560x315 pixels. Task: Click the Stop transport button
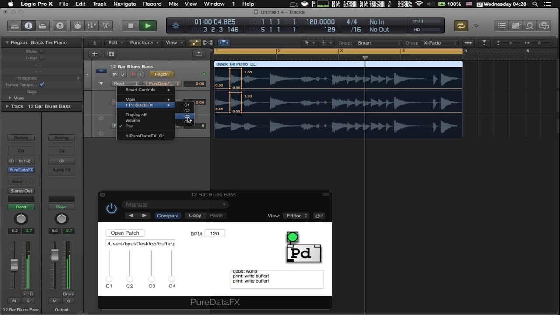(130, 25)
